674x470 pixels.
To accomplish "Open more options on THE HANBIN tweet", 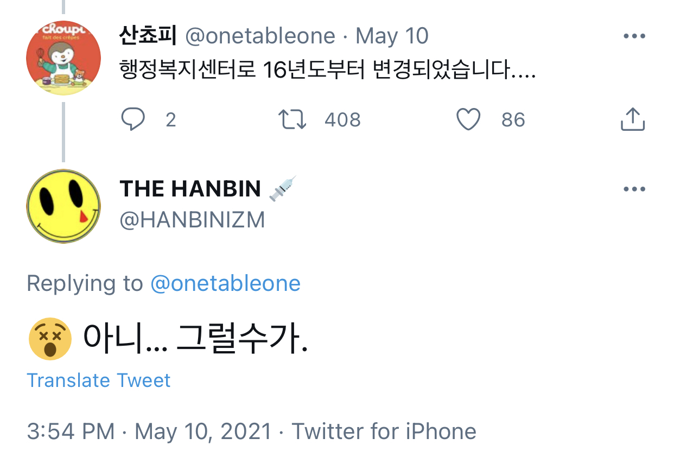I will (x=634, y=189).
